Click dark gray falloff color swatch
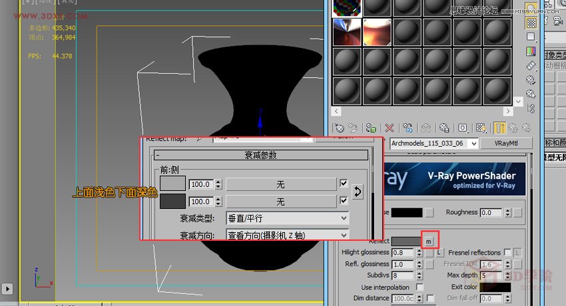Screen dimensions: 566x306 click(x=172, y=201)
